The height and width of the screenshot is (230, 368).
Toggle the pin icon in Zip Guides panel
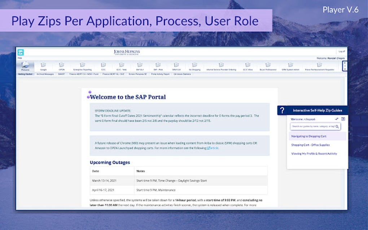[x=337, y=119]
